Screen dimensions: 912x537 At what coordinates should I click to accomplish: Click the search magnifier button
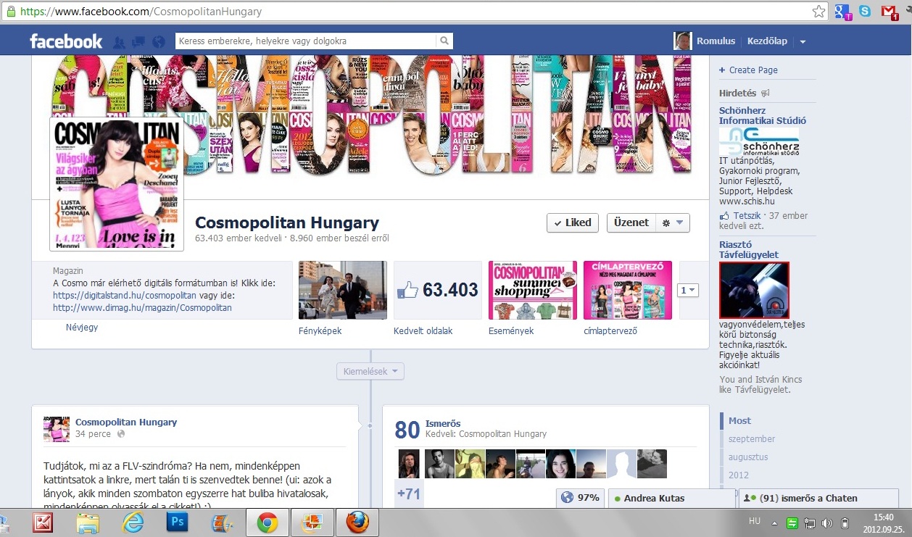click(444, 41)
